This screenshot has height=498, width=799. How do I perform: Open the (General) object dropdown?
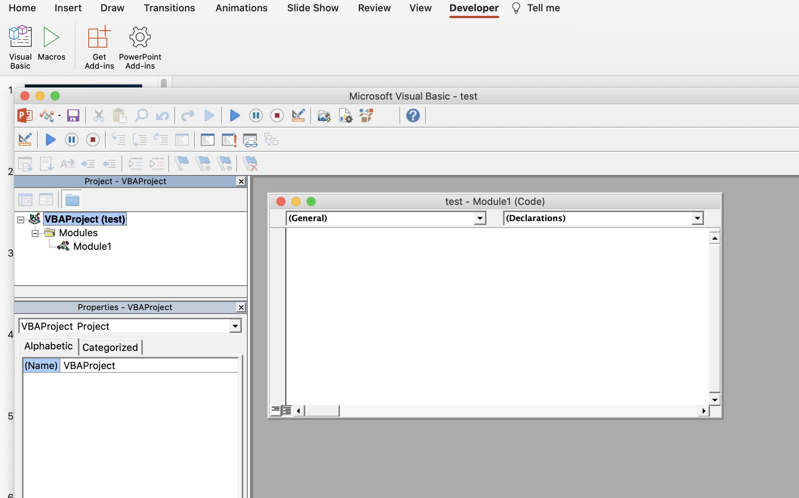tap(480, 218)
